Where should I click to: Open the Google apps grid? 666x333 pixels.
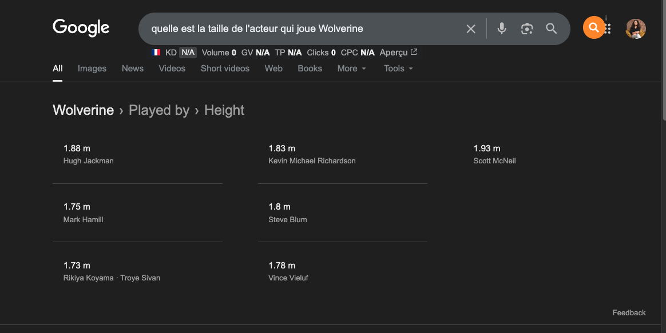coord(608,27)
